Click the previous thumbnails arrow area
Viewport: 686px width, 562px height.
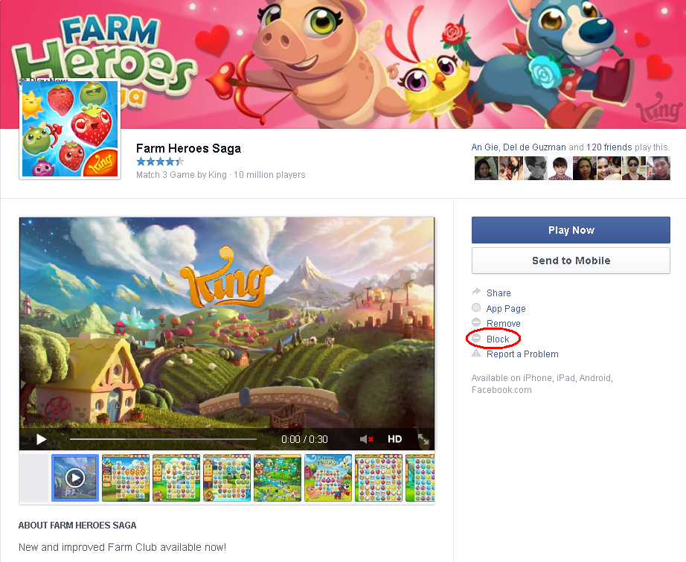pyautogui.click(x=33, y=478)
